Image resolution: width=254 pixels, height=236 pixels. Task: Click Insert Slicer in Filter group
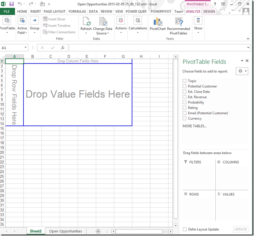(54, 19)
